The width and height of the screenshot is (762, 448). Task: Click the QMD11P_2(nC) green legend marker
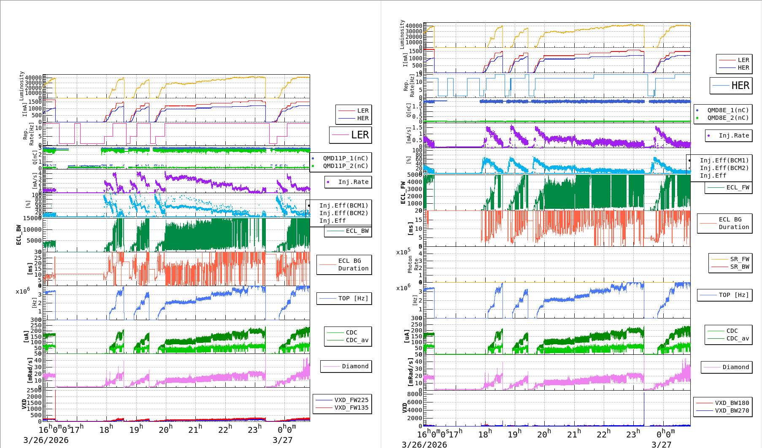tap(313, 166)
